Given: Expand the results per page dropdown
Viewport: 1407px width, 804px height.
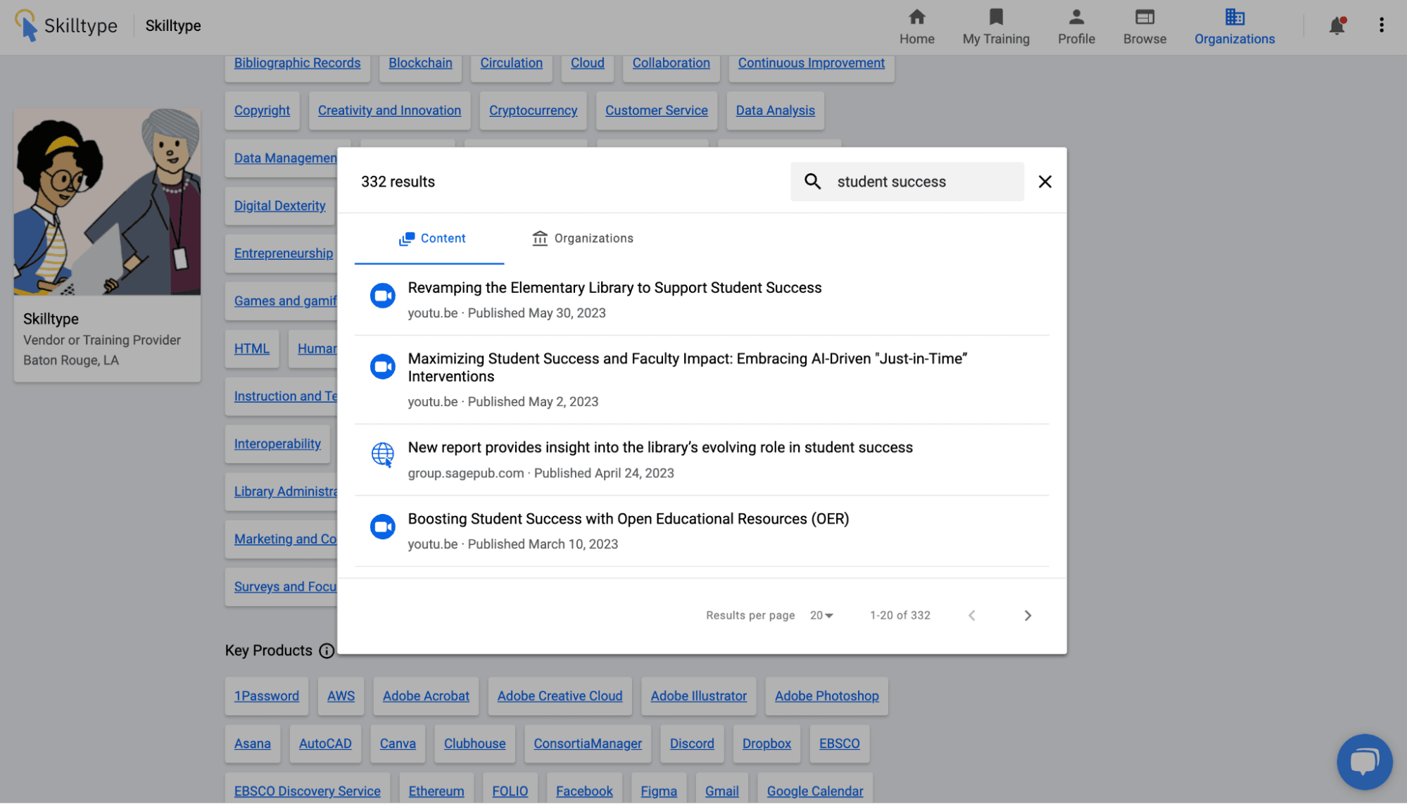Looking at the screenshot, I should point(821,615).
